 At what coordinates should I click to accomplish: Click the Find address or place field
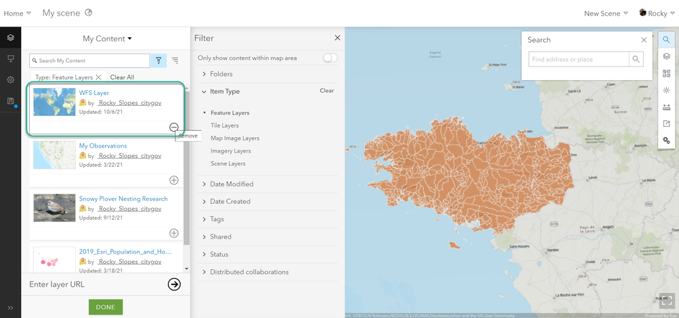tap(579, 60)
